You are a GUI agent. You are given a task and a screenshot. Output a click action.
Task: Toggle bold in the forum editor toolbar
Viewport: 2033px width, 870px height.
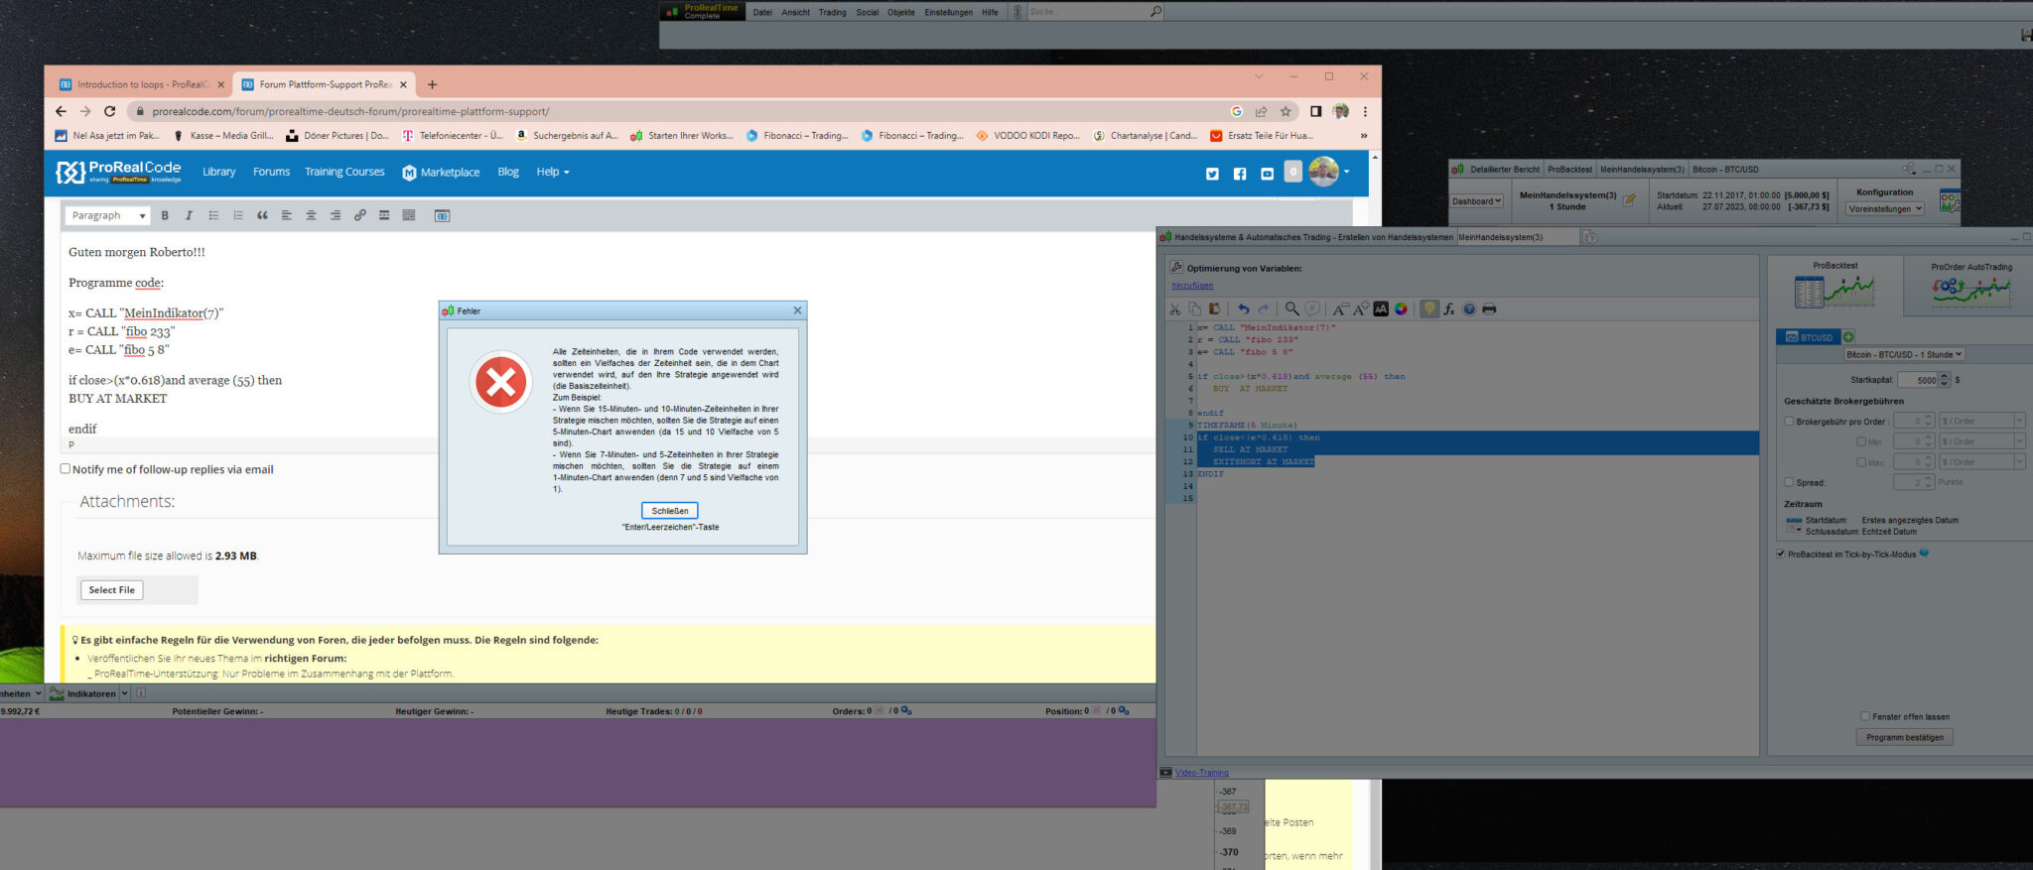(165, 215)
